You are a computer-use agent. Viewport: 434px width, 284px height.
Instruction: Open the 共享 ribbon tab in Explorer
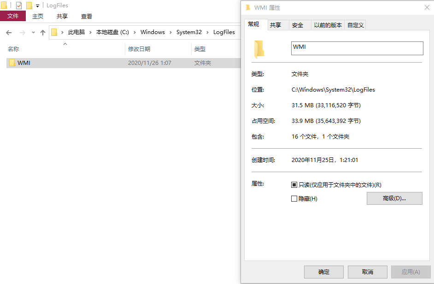62,16
